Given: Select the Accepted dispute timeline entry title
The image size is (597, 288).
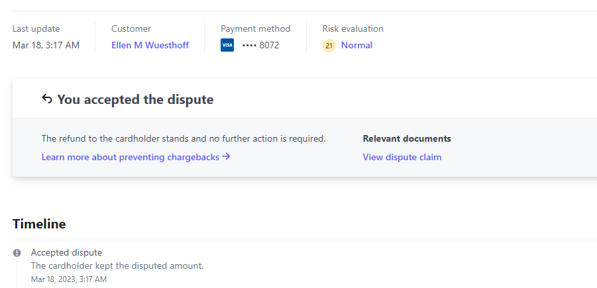Looking at the screenshot, I should (66, 252).
